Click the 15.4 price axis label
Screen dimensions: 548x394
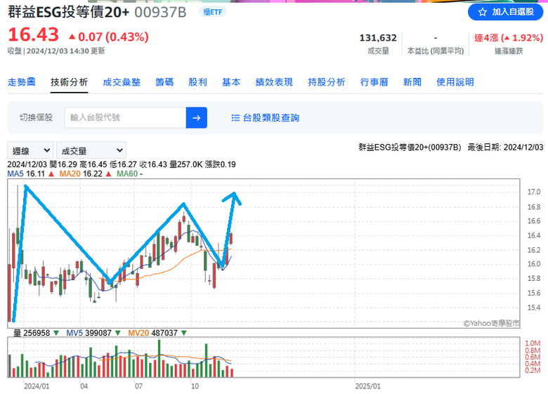pyautogui.click(x=534, y=308)
